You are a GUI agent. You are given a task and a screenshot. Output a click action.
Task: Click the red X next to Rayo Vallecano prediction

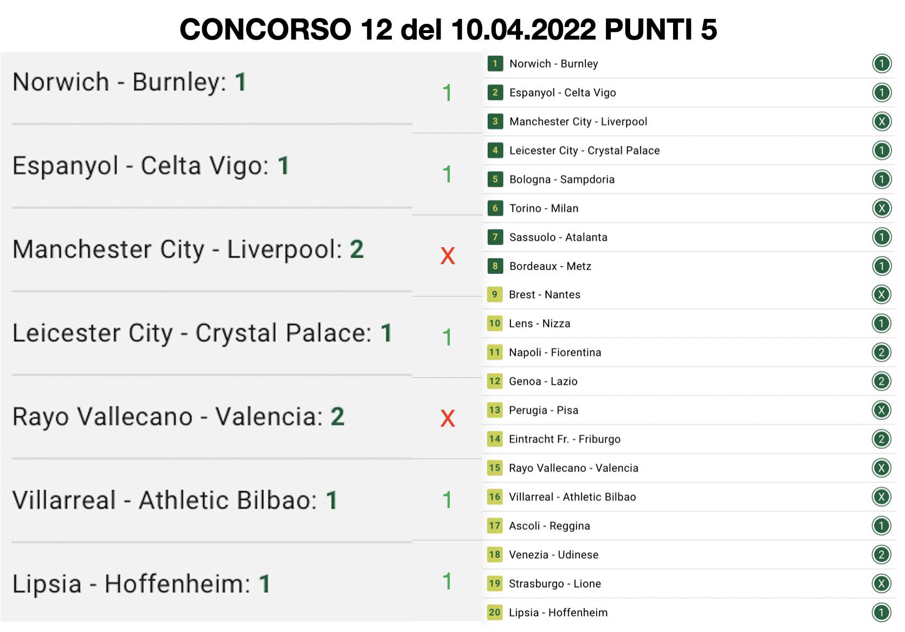pos(448,418)
